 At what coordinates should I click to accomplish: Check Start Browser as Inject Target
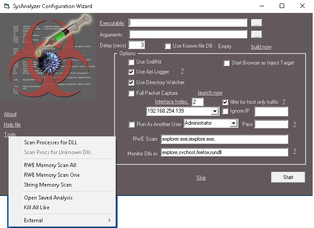tap(227, 63)
